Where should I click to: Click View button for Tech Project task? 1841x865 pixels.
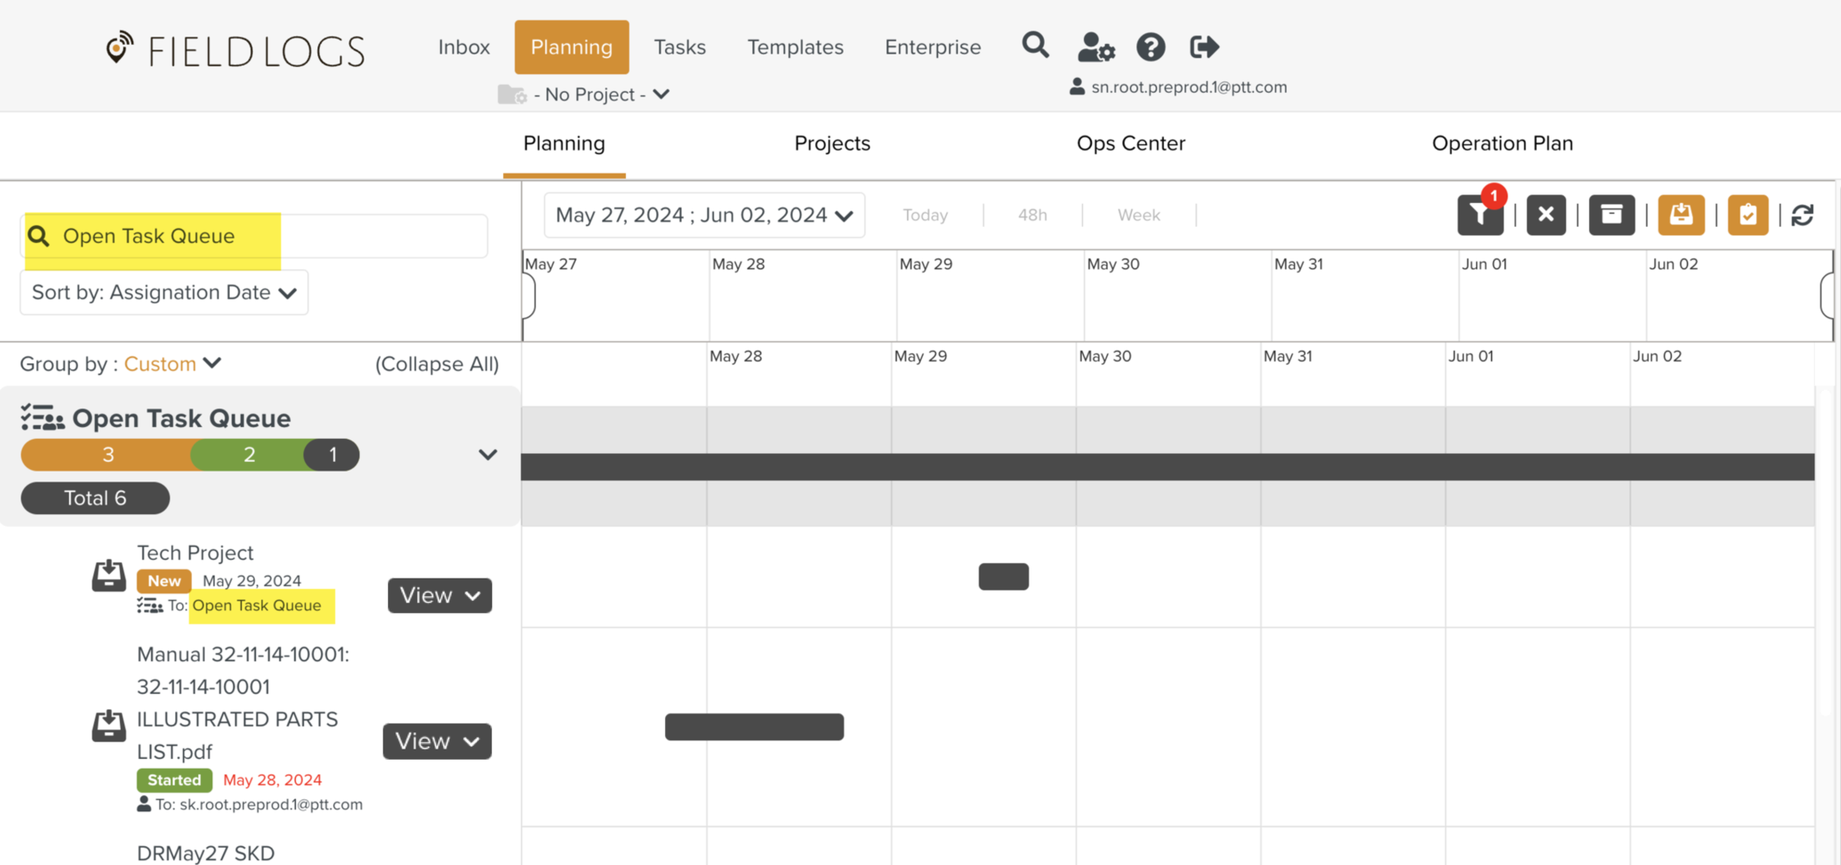(x=440, y=595)
